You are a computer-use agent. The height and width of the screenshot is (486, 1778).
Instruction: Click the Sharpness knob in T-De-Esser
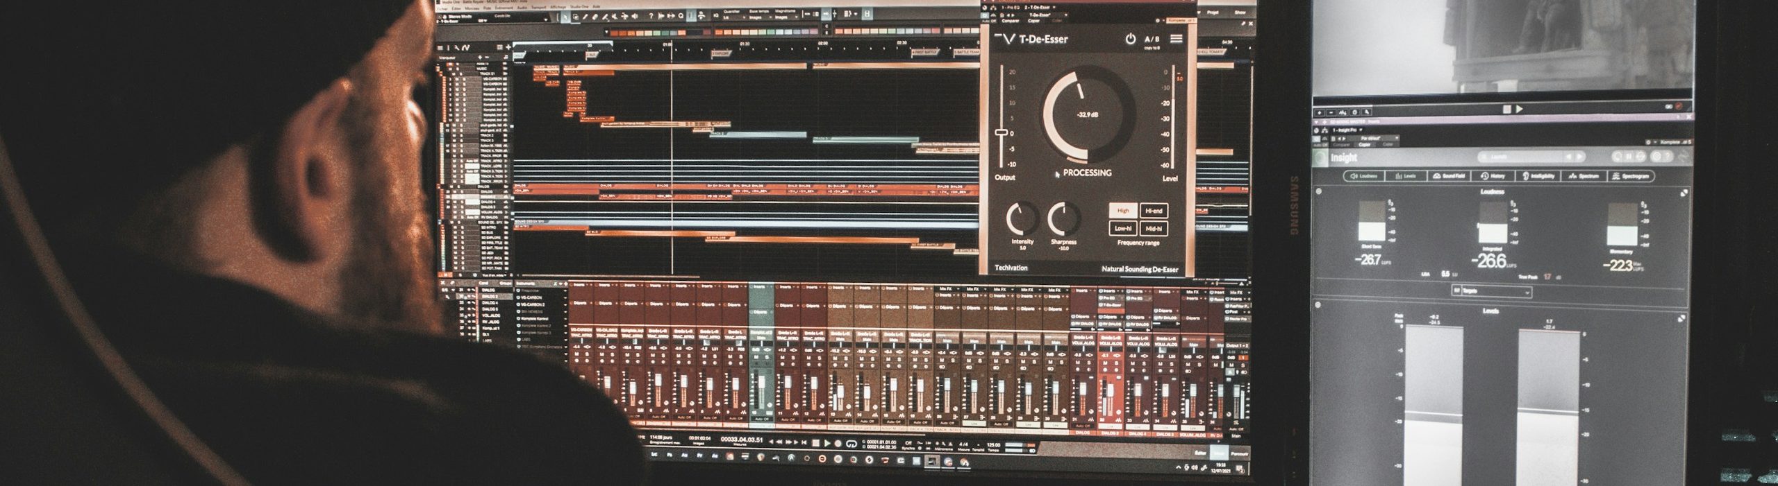click(1063, 219)
